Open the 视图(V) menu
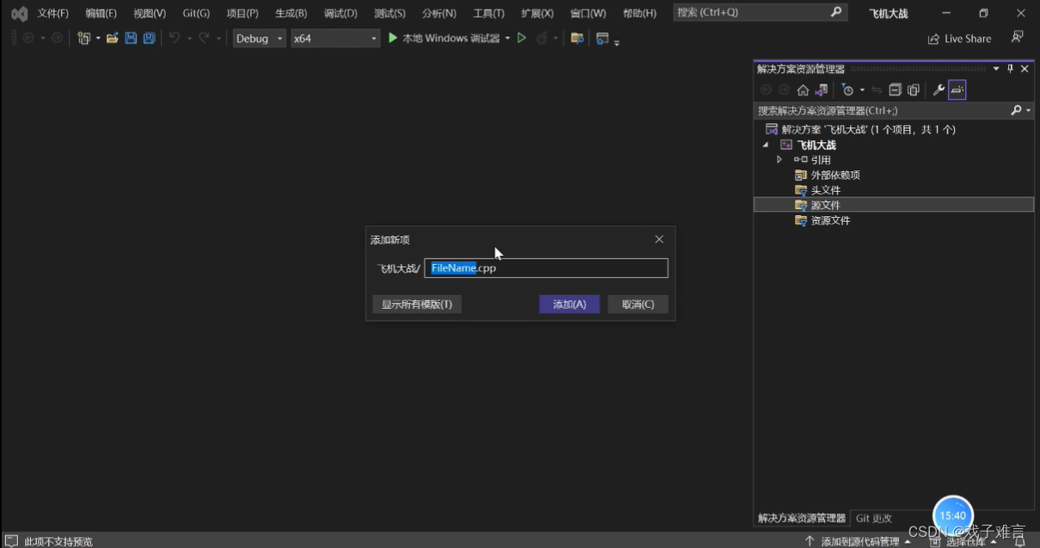The height and width of the screenshot is (548, 1040). click(x=150, y=14)
